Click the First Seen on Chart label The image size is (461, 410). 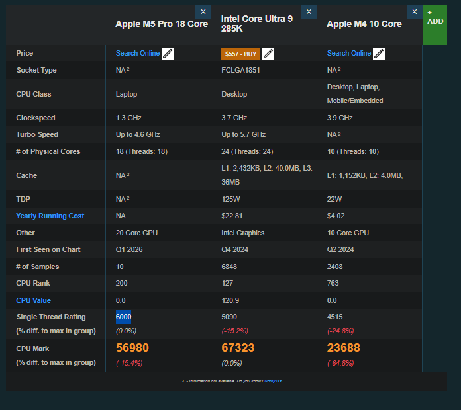click(48, 249)
